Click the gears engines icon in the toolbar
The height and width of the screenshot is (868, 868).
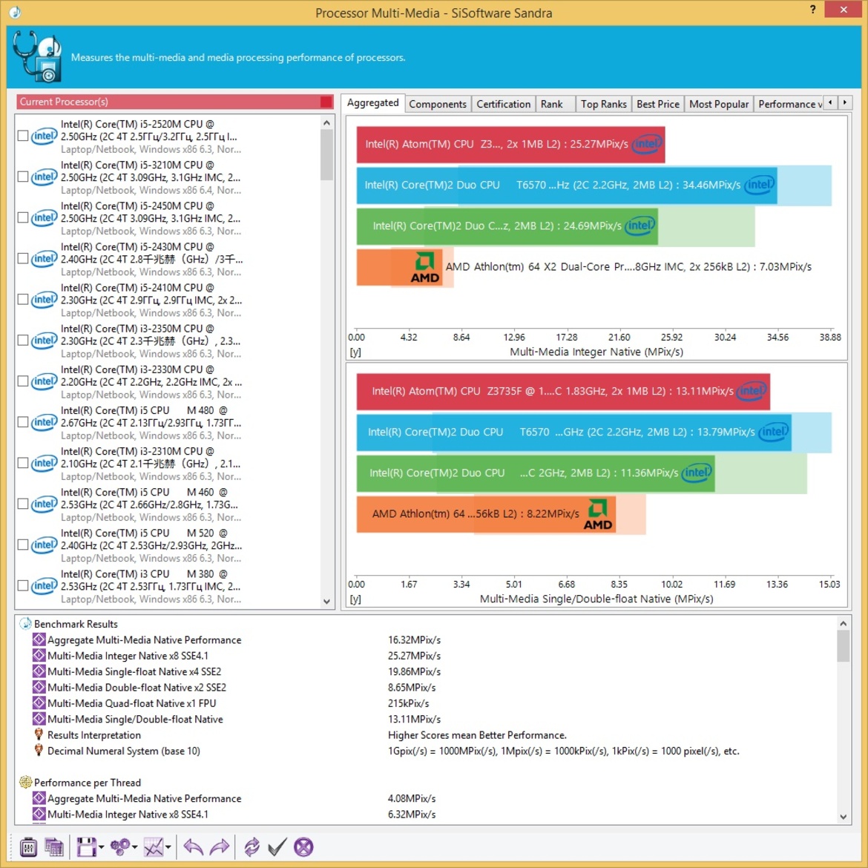[119, 847]
